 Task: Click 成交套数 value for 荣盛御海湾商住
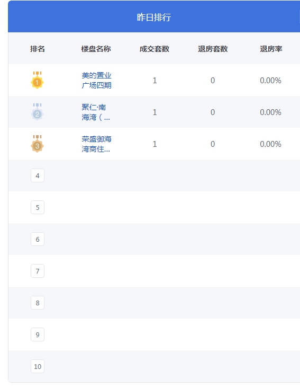tap(154, 144)
